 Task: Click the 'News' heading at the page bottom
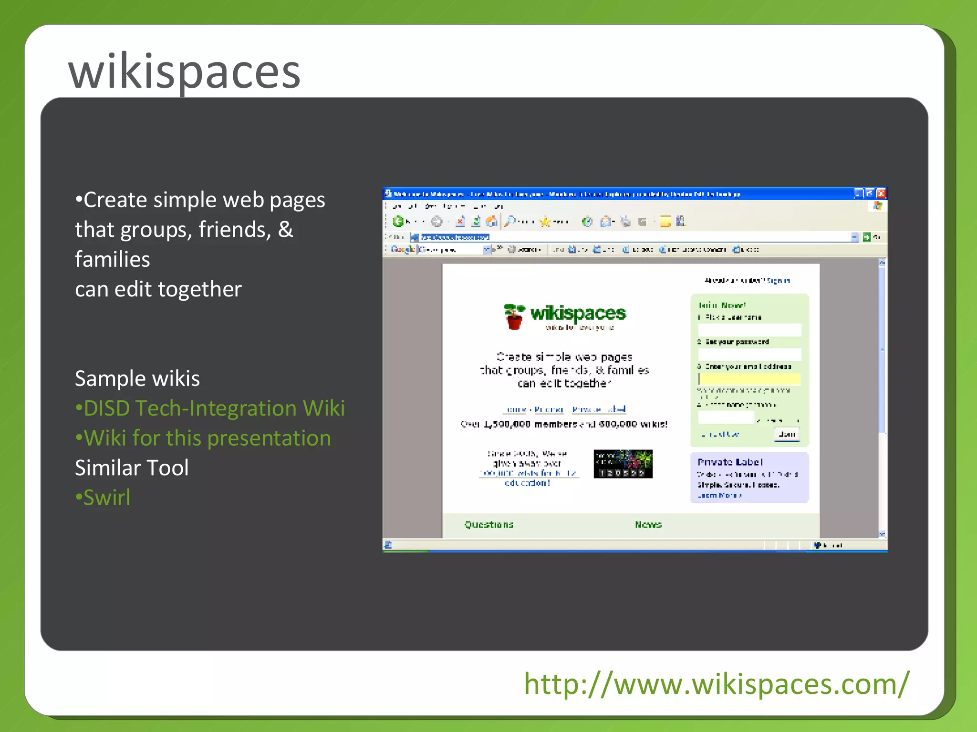(x=648, y=525)
